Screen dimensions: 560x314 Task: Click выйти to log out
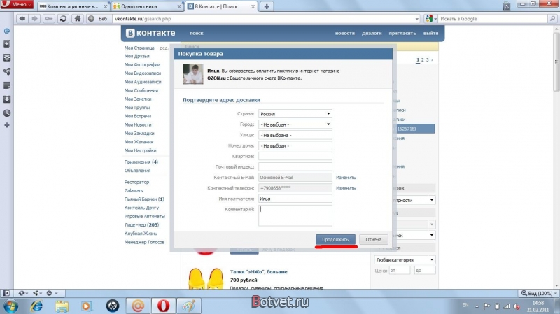point(430,33)
